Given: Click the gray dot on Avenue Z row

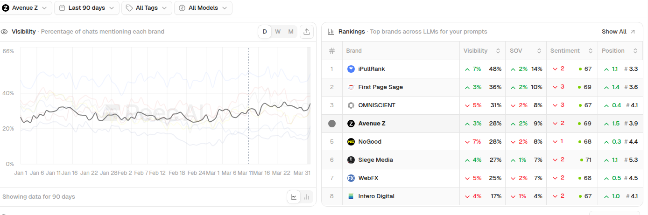Looking at the screenshot, I should (x=332, y=124).
